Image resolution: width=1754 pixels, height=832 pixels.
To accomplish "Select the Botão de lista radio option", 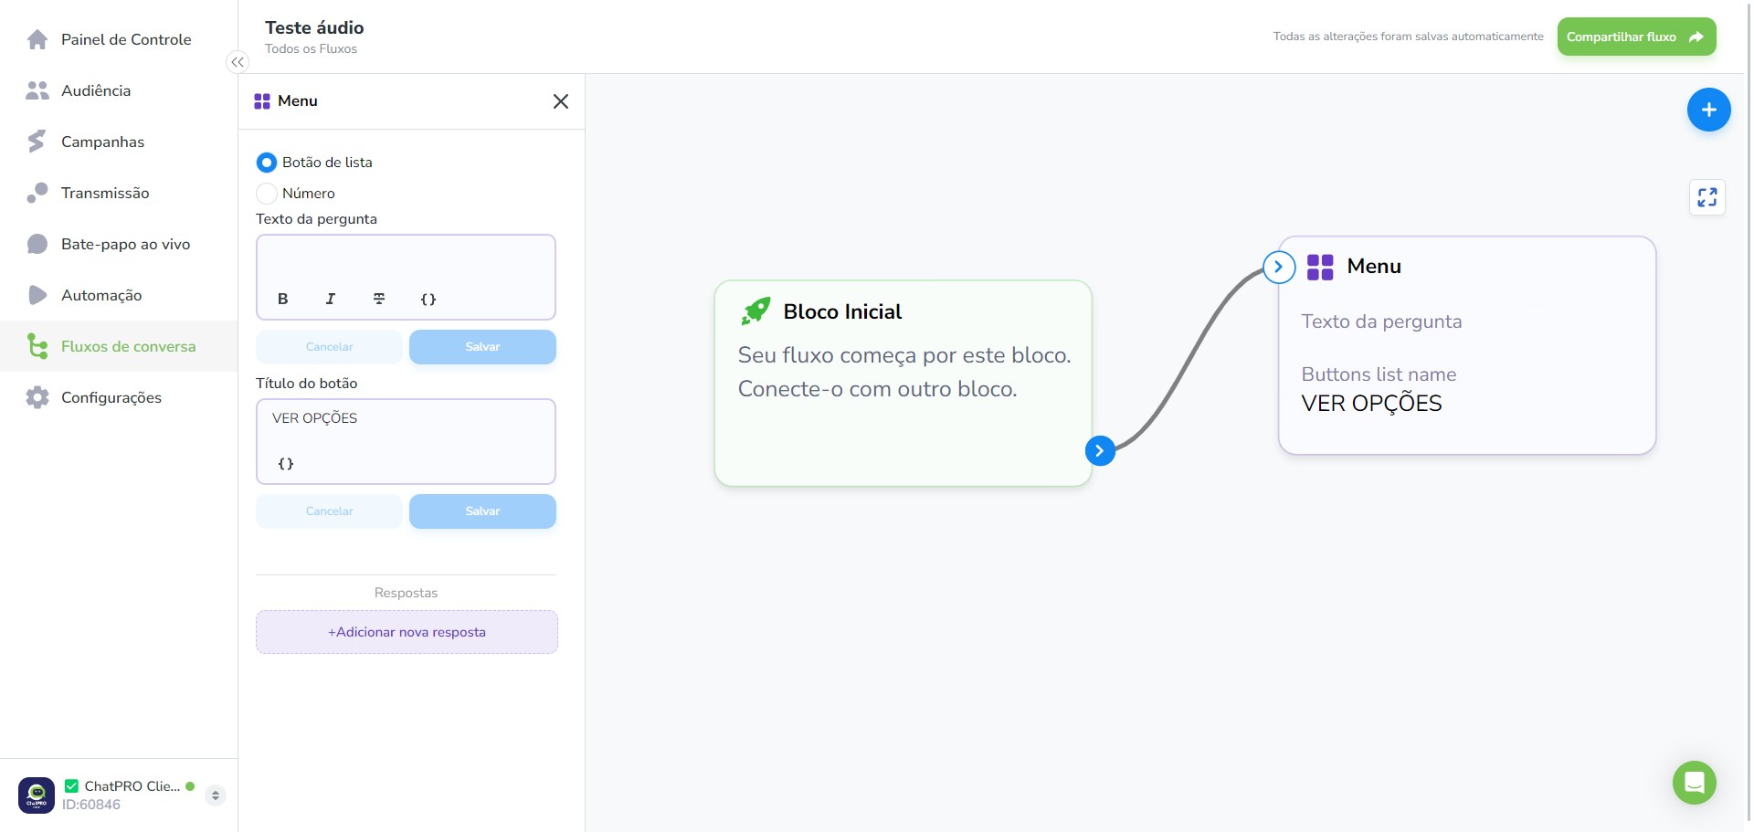I will (267, 163).
